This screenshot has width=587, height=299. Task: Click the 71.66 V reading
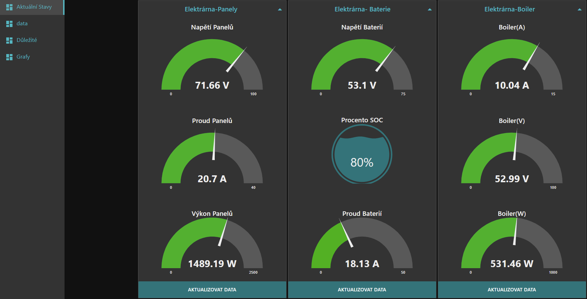click(x=212, y=85)
